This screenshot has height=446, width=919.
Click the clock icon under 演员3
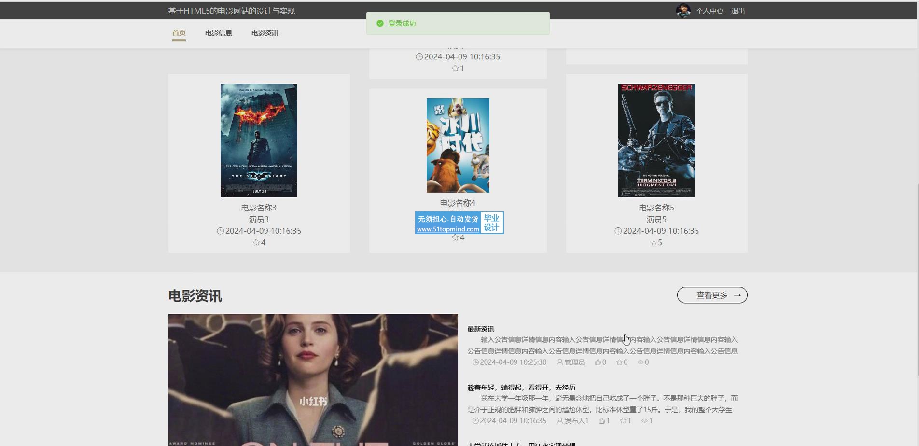point(221,231)
